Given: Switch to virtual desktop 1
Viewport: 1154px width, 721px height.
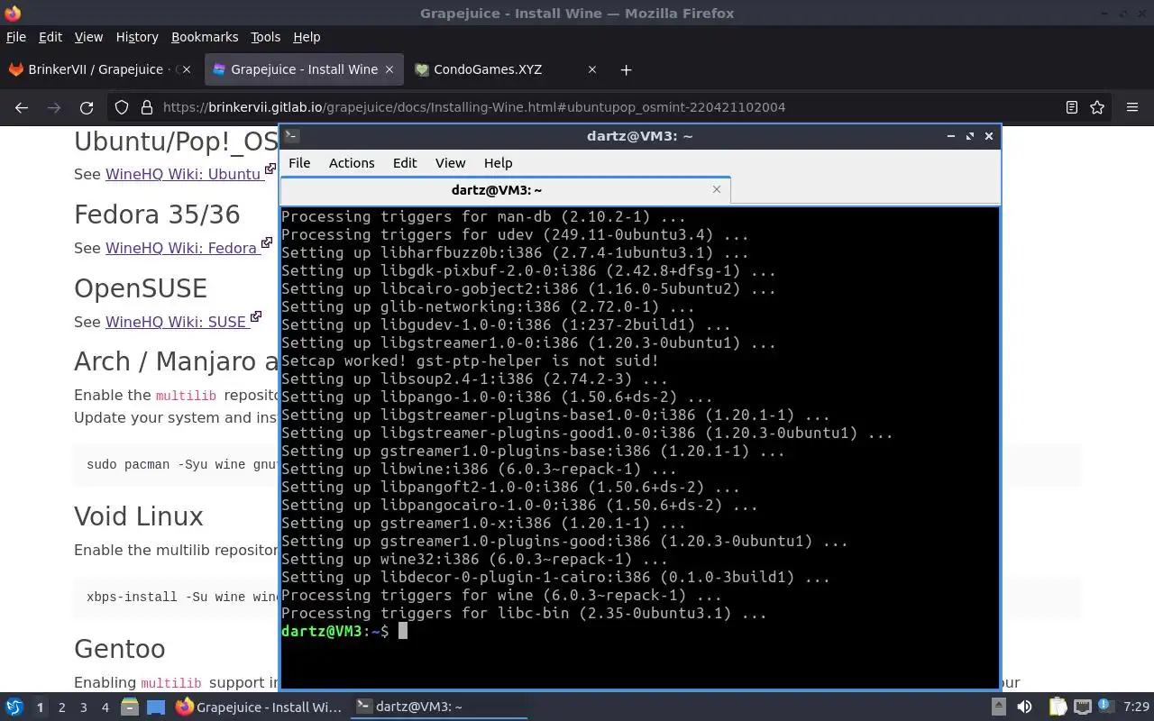Looking at the screenshot, I should point(40,707).
